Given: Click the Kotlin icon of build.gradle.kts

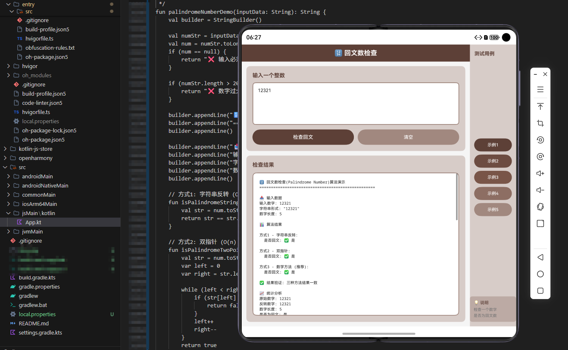Looking at the screenshot, I should (13, 277).
